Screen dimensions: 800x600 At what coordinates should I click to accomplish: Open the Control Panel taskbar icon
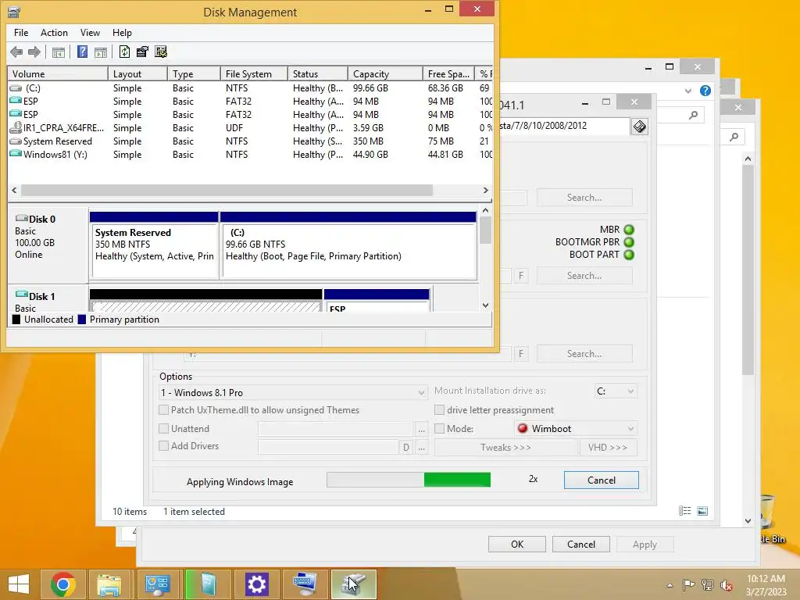pos(157,584)
